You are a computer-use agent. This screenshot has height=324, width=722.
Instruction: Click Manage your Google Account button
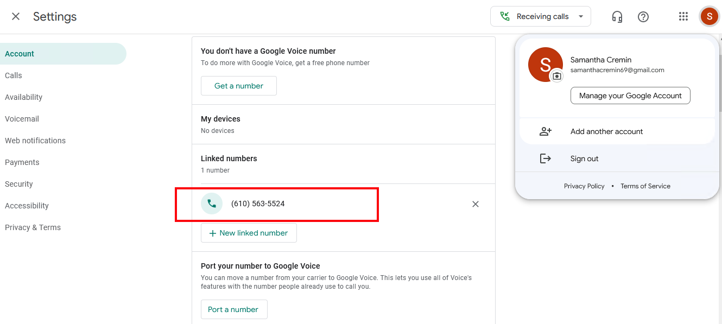[x=630, y=96]
